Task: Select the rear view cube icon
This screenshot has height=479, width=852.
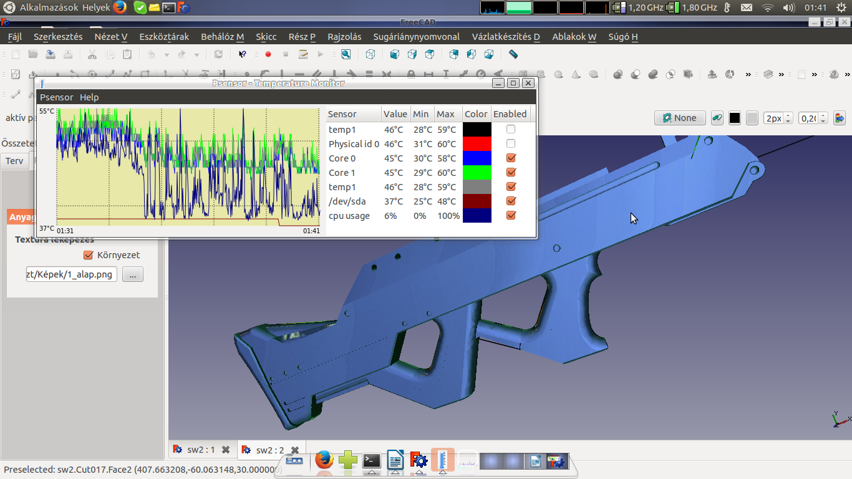Action: 454,54
